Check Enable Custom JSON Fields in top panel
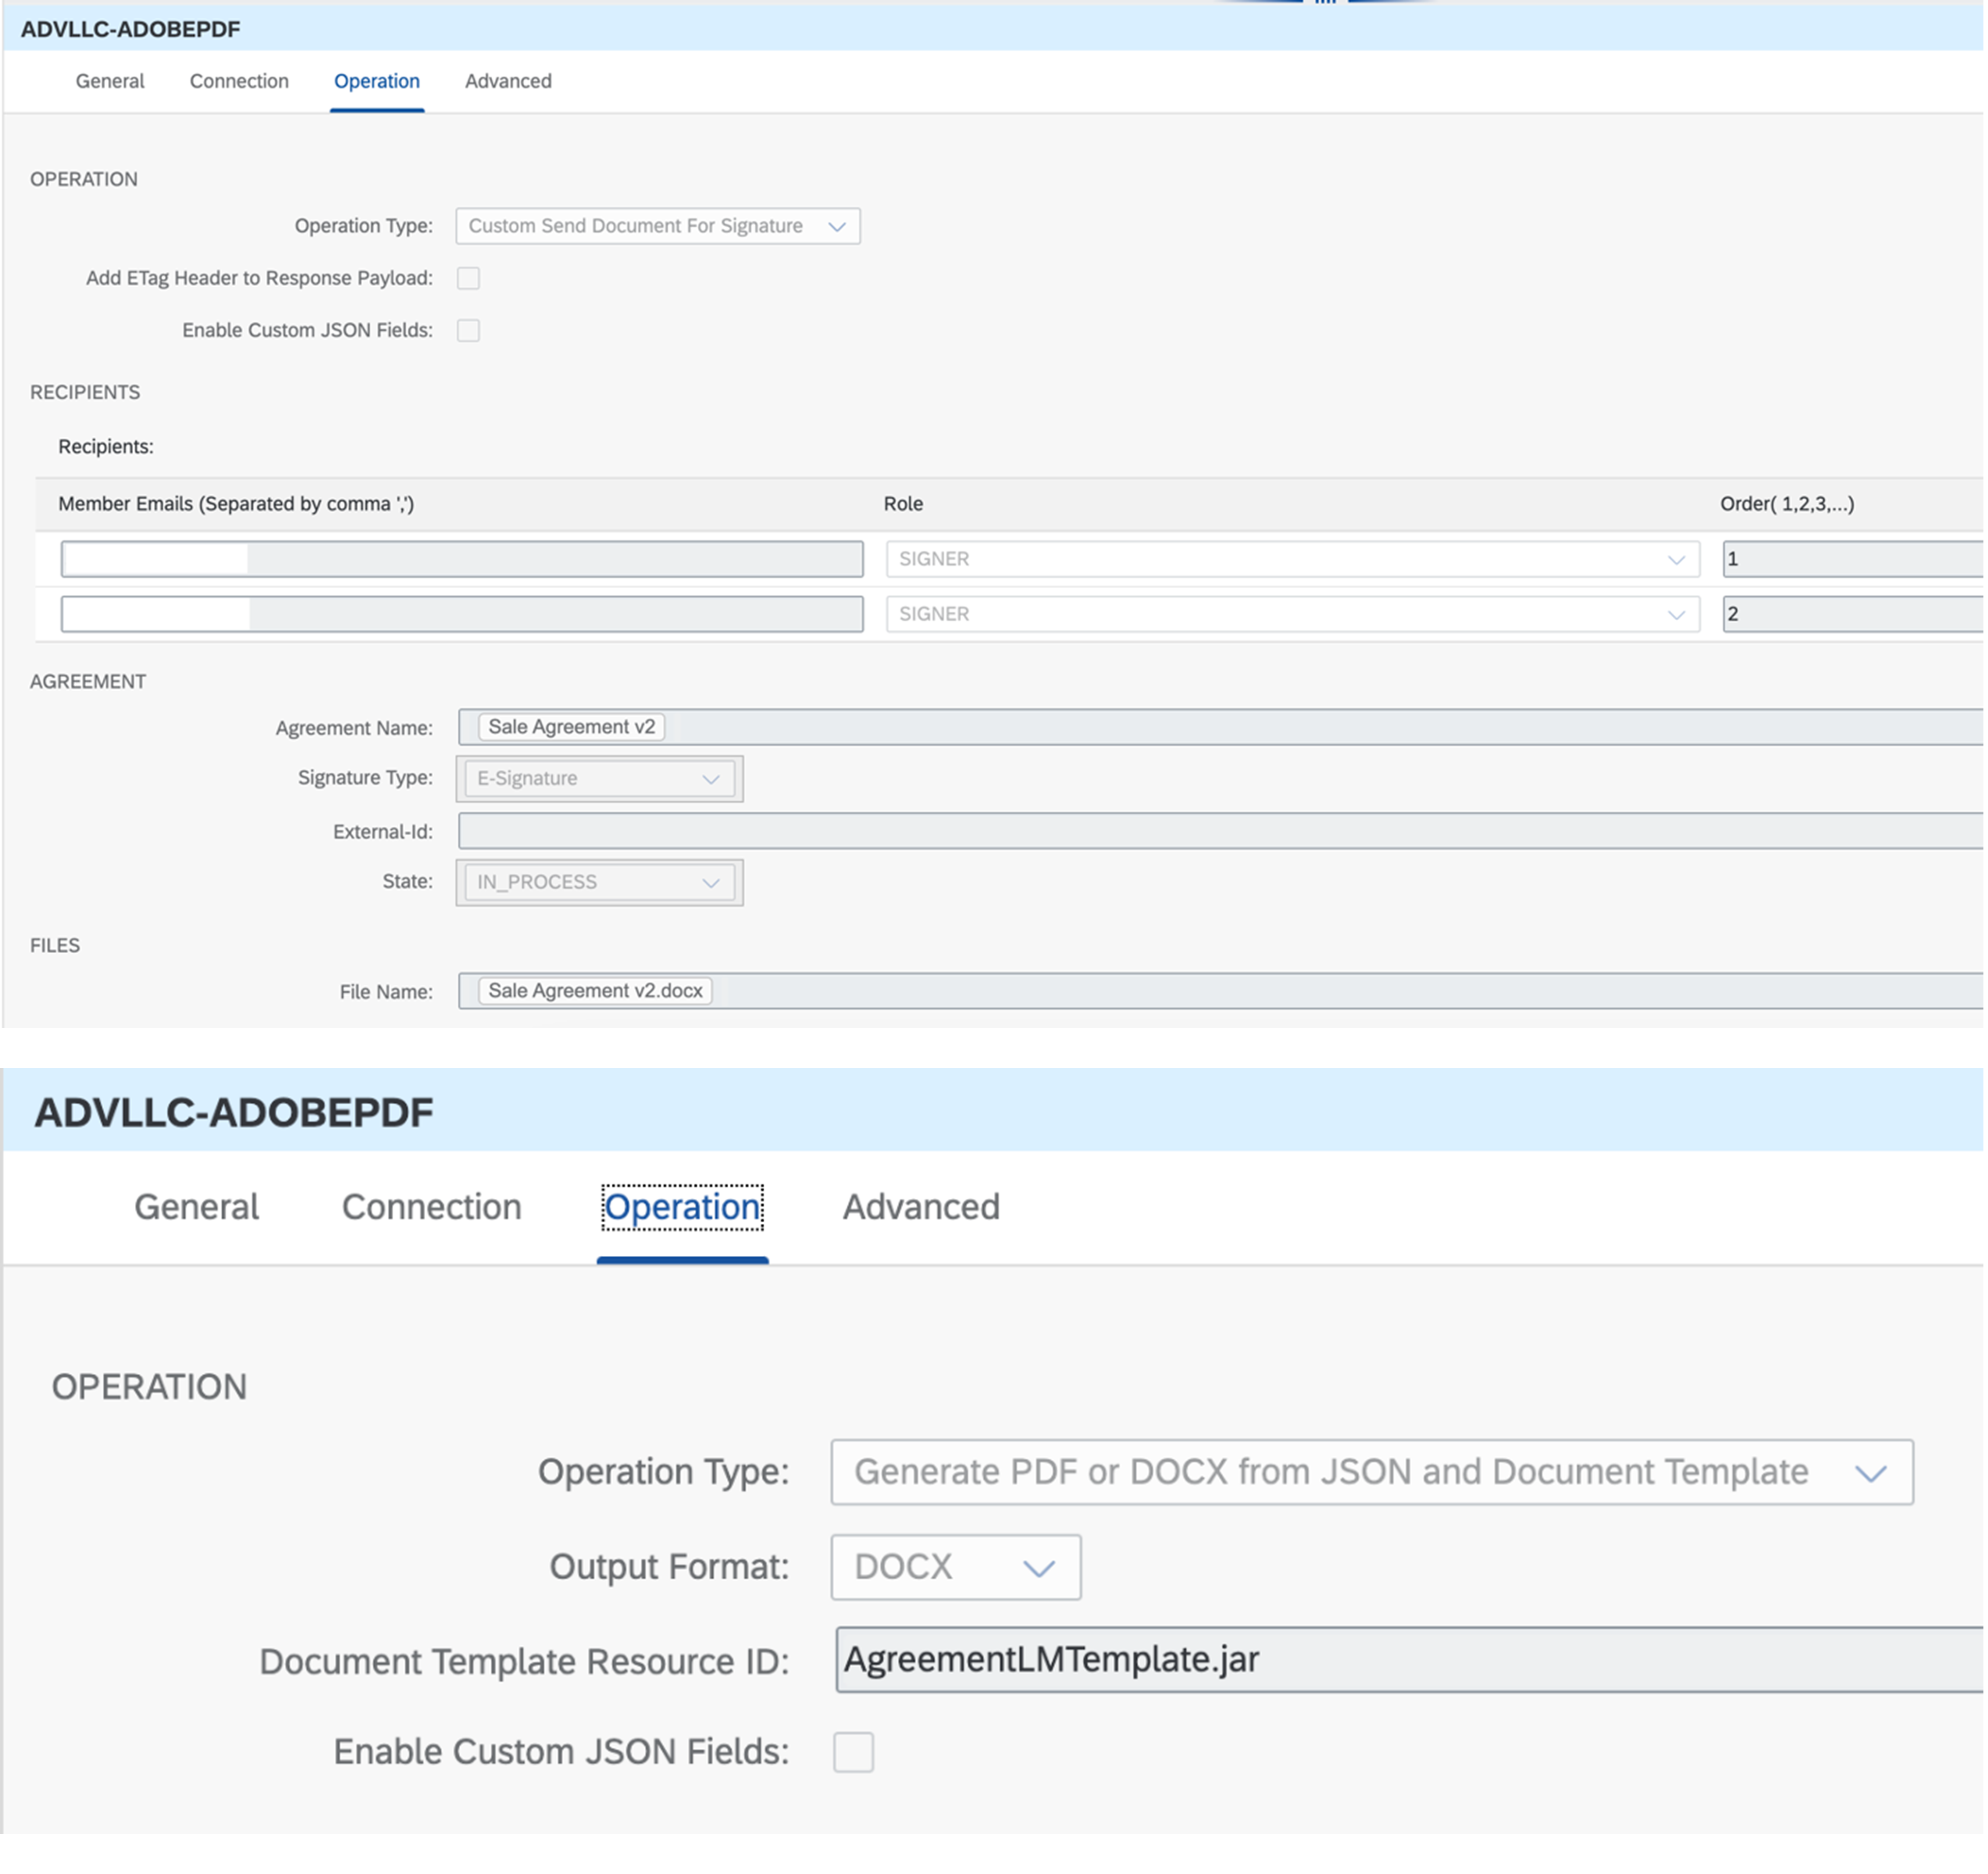The width and height of the screenshot is (1988, 1874). (467, 330)
